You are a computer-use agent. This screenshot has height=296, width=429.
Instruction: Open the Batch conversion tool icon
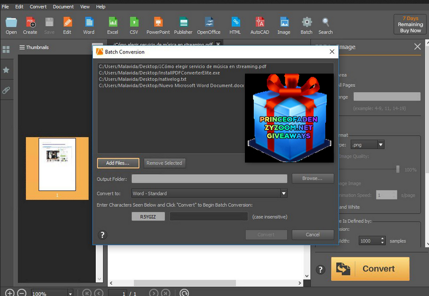pos(307,26)
